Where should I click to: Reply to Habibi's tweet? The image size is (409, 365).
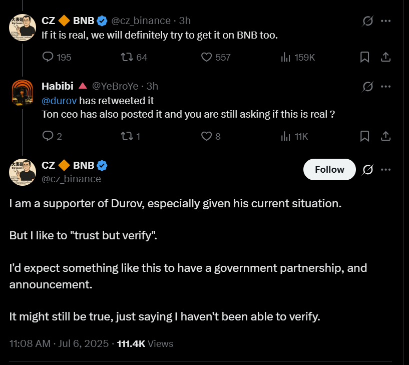pos(49,136)
